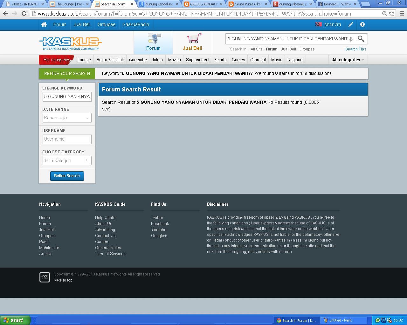Open Regional category
The width and height of the screenshot is (407, 325).
pos(295,60)
